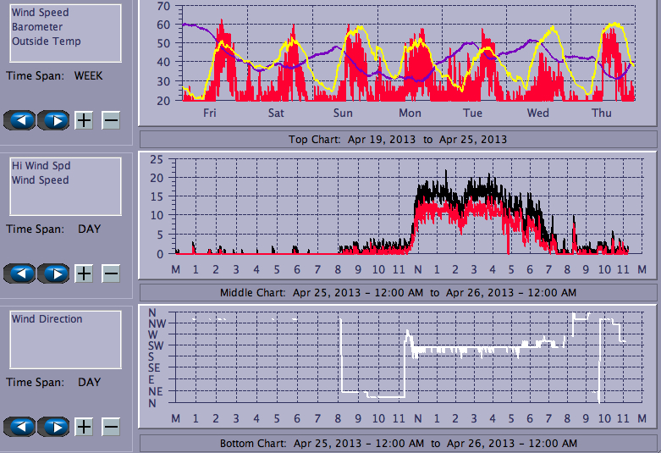This screenshot has width=661, height=453.
Task: Click the Top Chart date range caption
Action: 398,139
